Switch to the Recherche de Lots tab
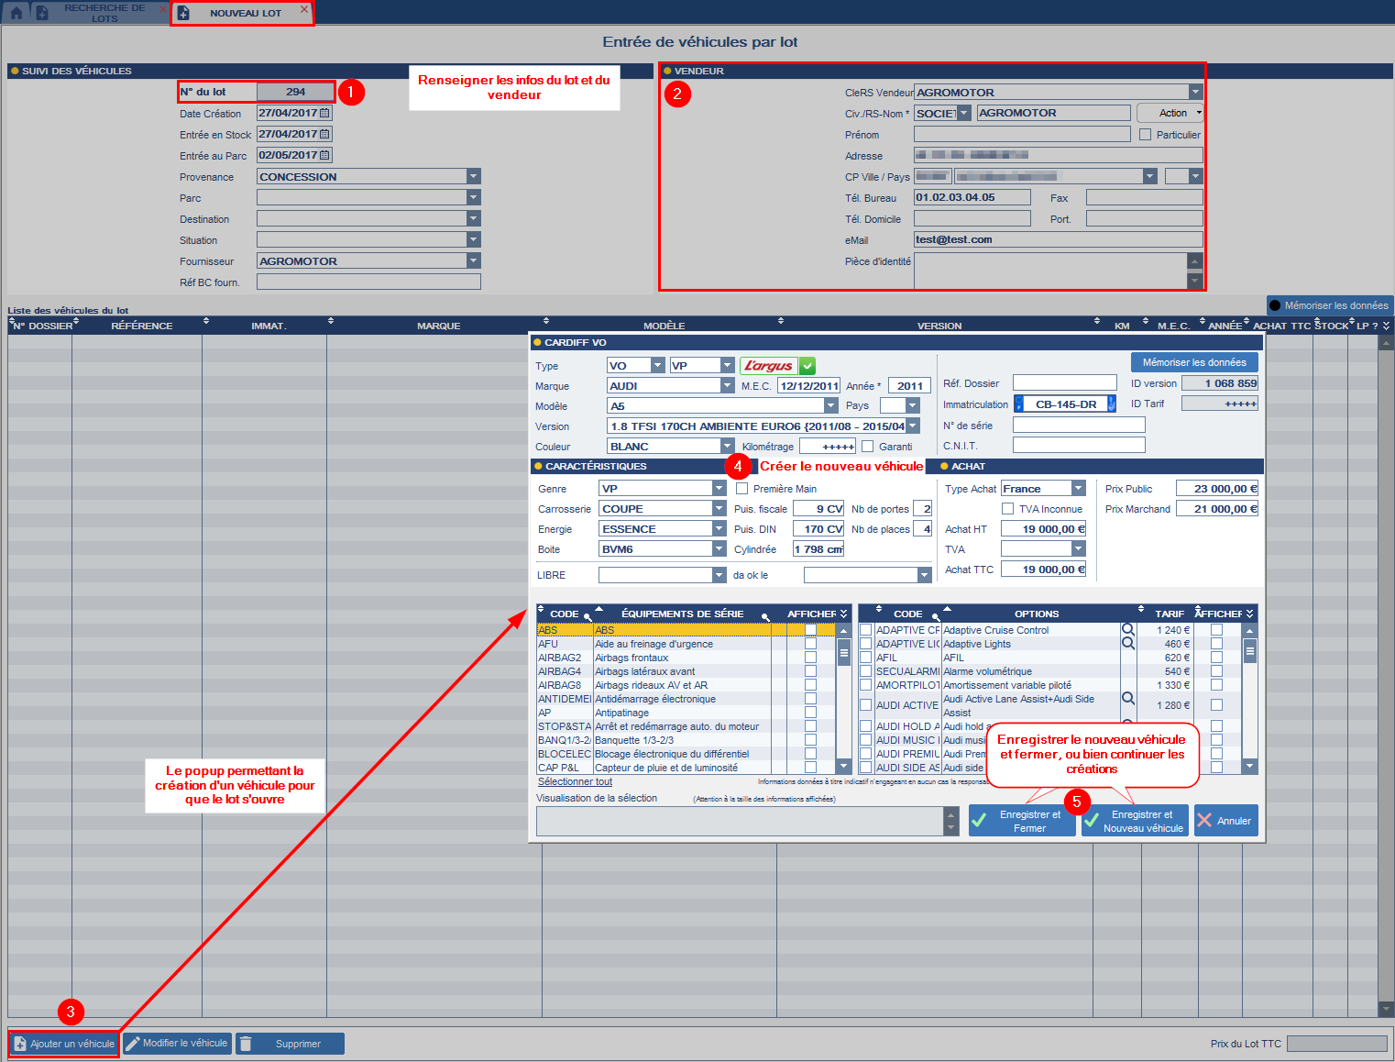 click(x=104, y=13)
